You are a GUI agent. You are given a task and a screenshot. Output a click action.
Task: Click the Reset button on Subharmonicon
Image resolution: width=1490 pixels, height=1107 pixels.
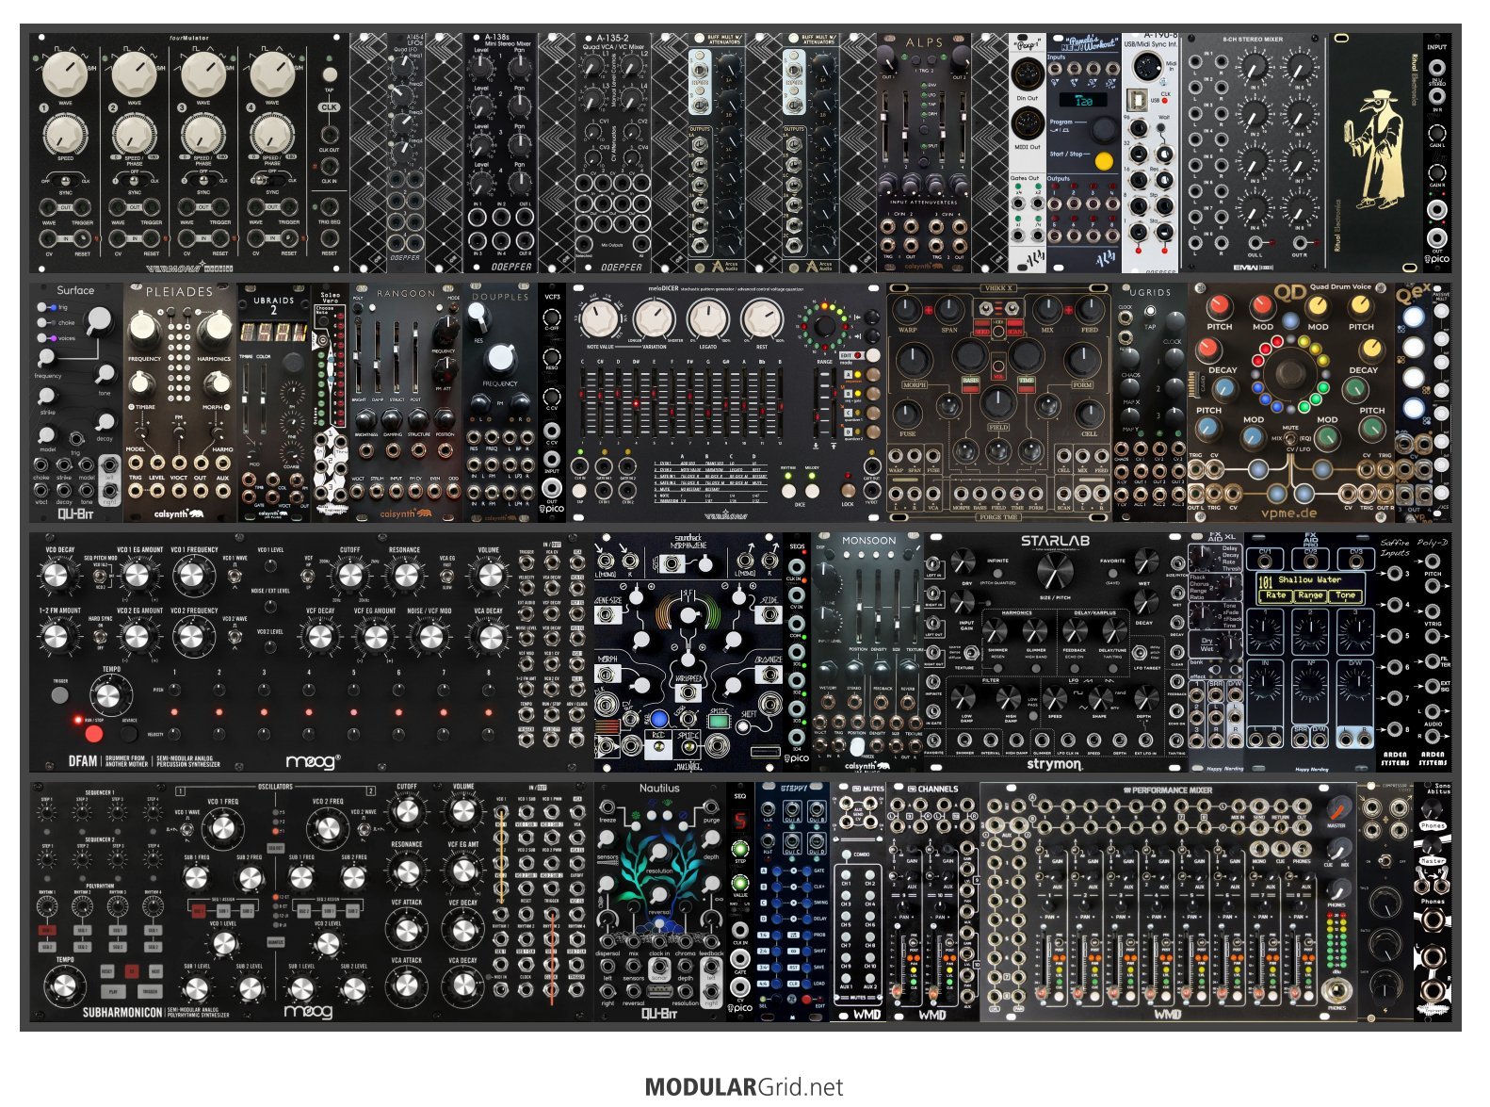pos(107,970)
